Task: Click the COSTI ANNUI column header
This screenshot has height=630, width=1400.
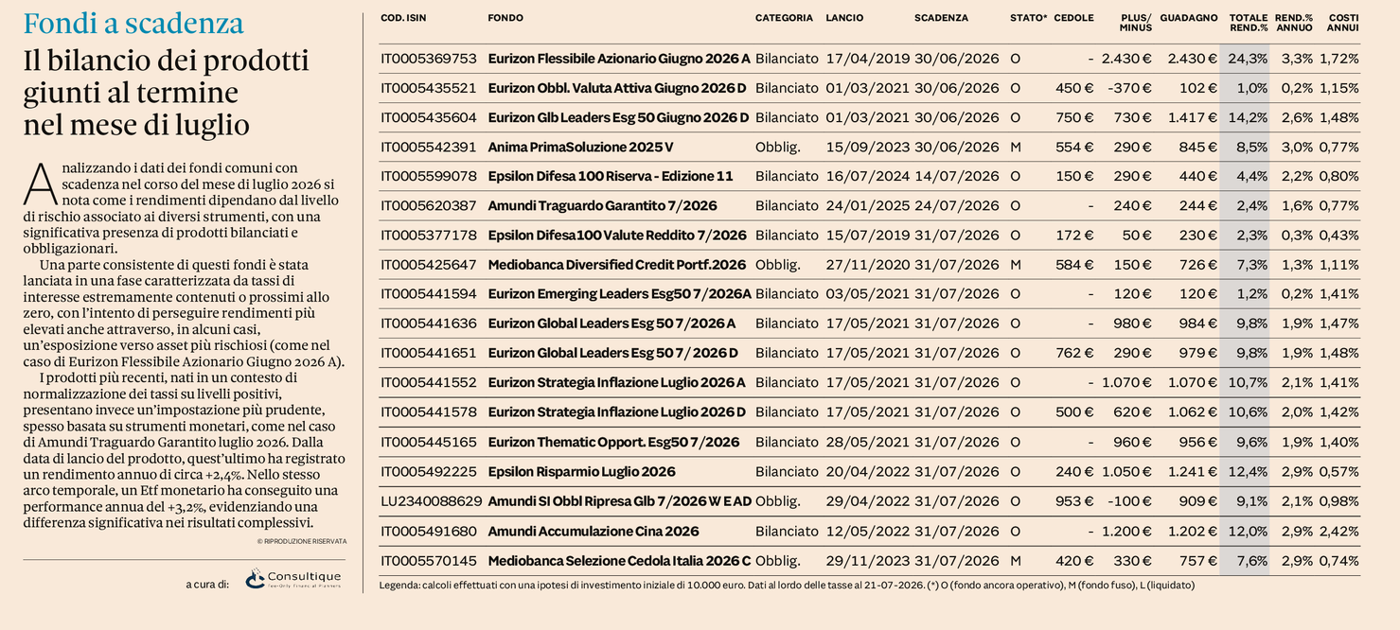Action: coord(1343,23)
